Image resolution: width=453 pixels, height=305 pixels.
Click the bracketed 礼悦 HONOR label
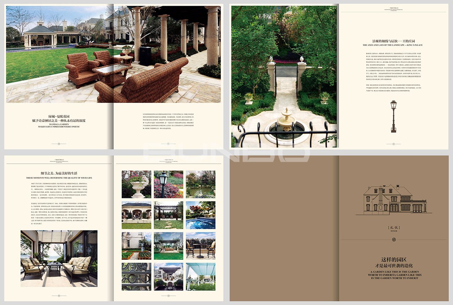[x=393, y=229]
